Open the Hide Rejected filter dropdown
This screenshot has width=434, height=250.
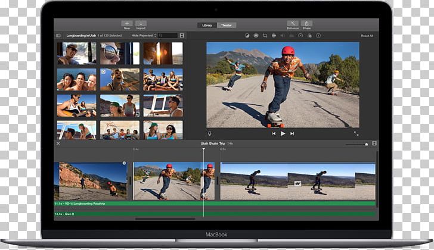tap(144, 36)
